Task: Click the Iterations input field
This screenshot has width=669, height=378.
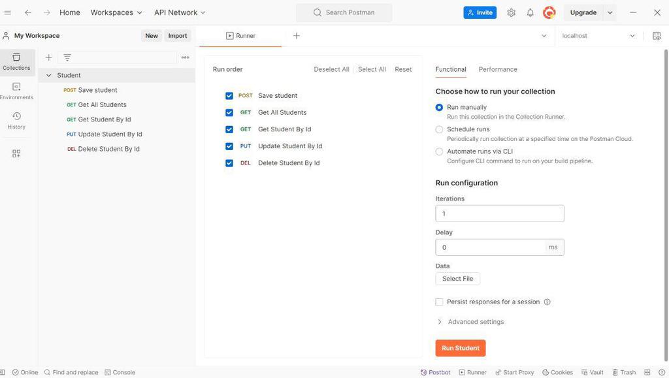Action: [x=499, y=213]
